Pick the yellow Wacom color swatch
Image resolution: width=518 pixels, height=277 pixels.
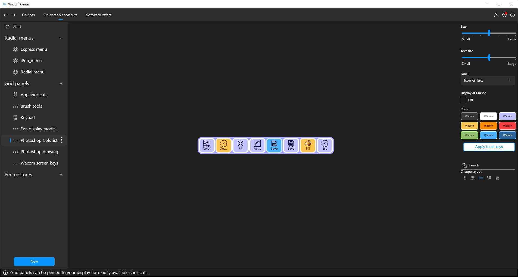click(x=469, y=126)
